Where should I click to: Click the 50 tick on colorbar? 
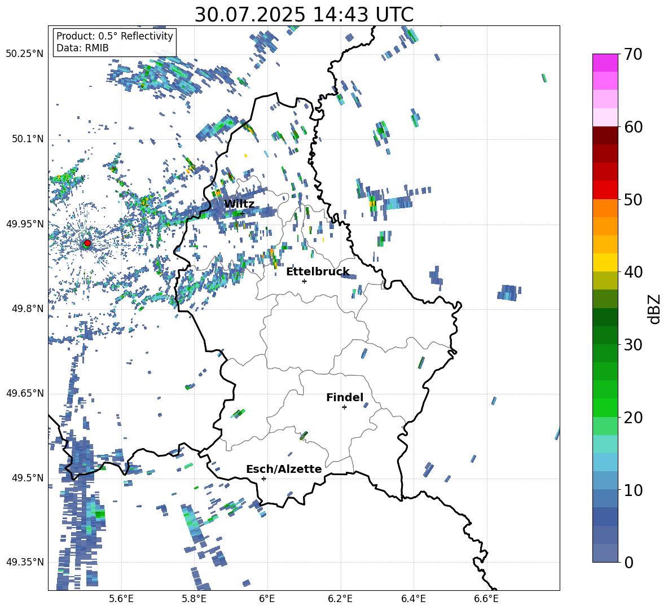click(633, 200)
